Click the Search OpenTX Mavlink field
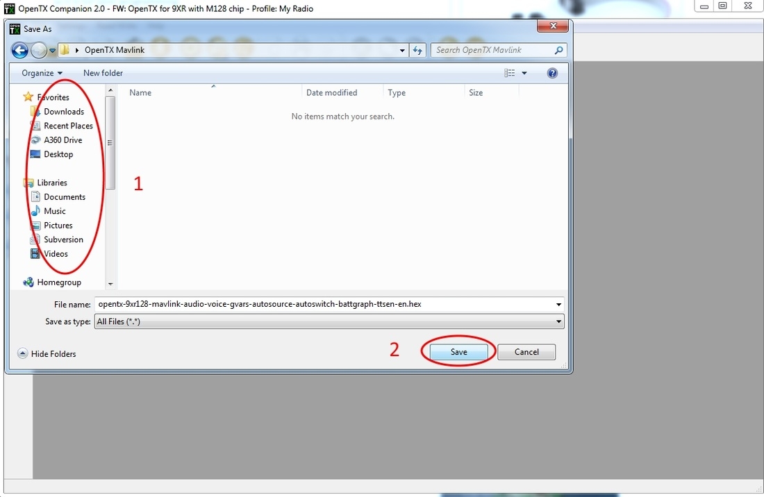 click(492, 50)
